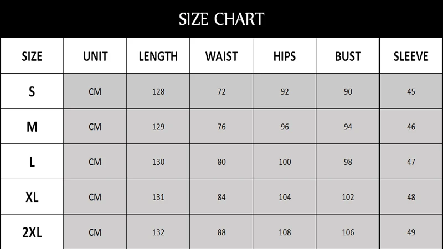This screenshot has height=249, width=443.
Task: Select the HIPS column header
Action: [x=285, y=56]
